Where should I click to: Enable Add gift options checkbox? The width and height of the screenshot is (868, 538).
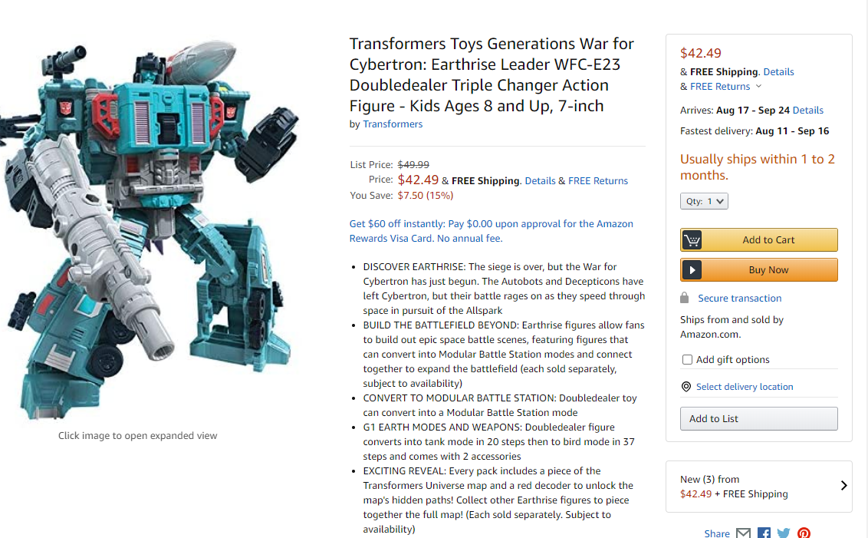click(687, 359)
